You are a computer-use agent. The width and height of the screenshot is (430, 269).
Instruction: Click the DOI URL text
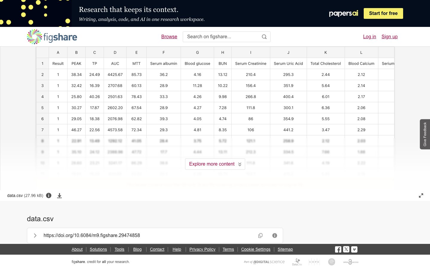coord(92,236)
